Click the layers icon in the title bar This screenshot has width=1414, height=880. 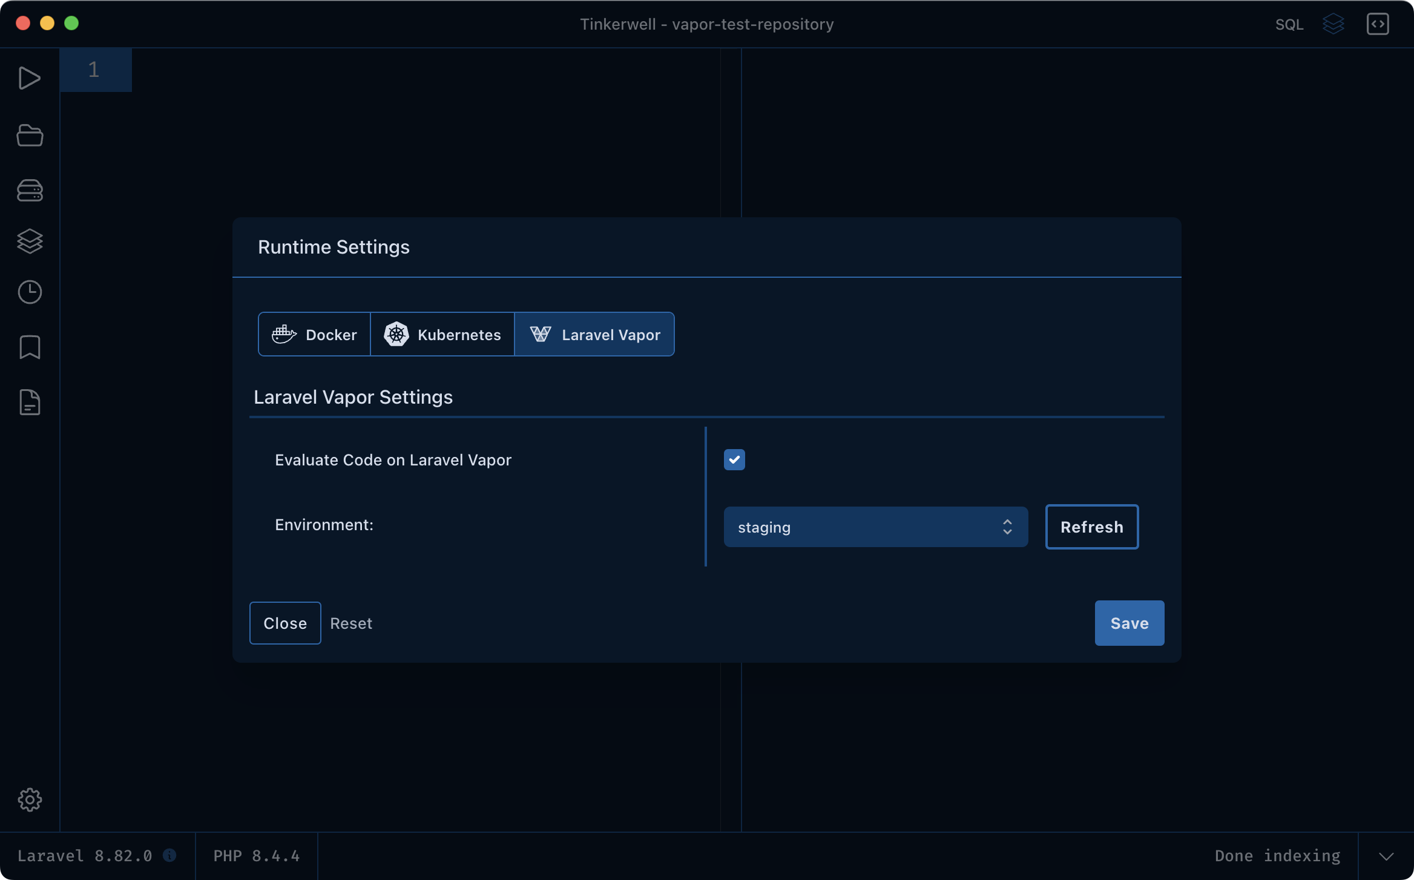point(1333,24)
